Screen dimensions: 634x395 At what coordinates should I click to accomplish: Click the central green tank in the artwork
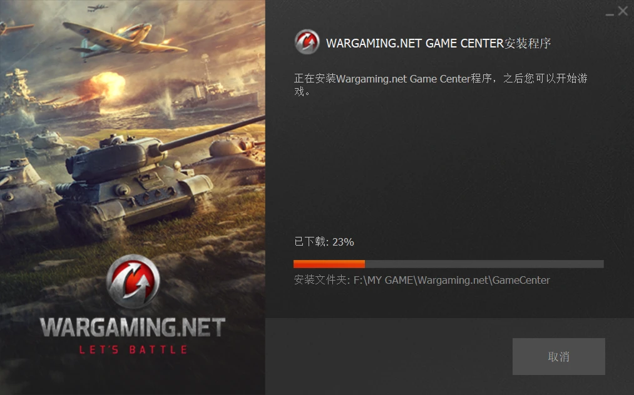click(x=133, y=182)
